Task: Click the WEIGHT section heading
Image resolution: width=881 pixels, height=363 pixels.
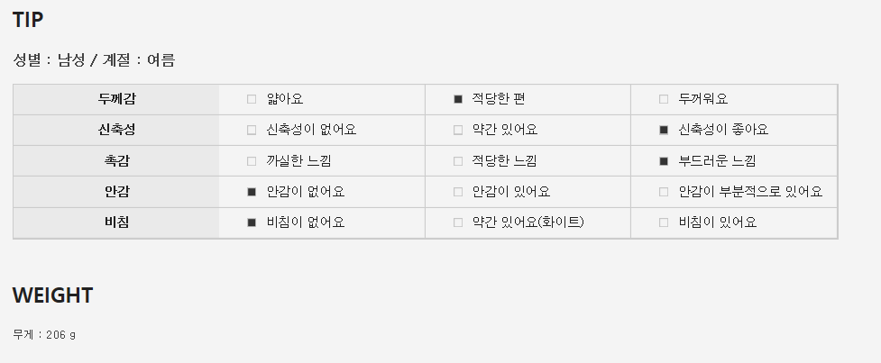Action: 52,295
